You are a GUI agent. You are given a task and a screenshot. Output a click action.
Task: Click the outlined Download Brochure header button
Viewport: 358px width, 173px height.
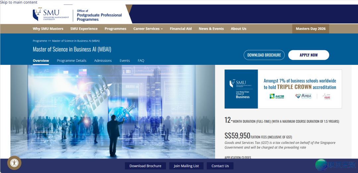pyautogui.click(x=264, y=55)
